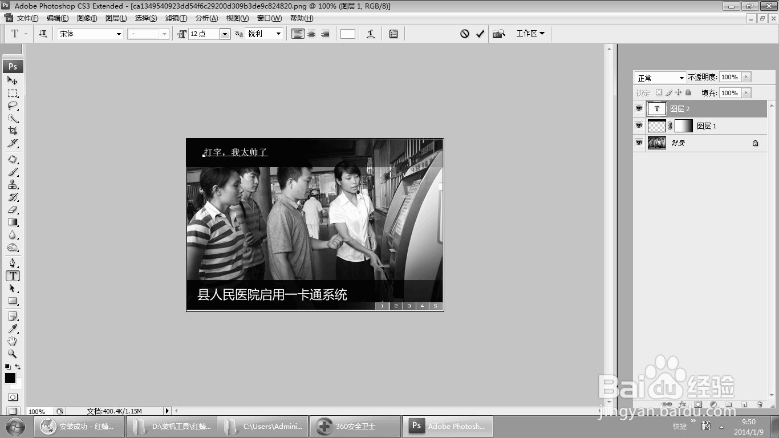Screen dimensions: 779x438
Task: Open the 锐利 anti-aliasing dropdown
Action: [278, 34]
